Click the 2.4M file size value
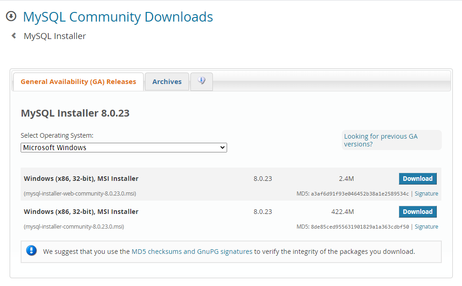 pos(346,179)
